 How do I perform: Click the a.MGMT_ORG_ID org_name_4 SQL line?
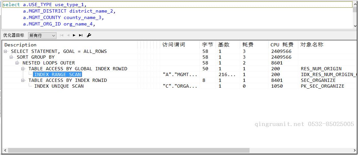(59, 24)
